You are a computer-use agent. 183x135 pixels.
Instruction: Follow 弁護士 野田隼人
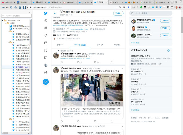pyautogui.click(x=165, y=35)
